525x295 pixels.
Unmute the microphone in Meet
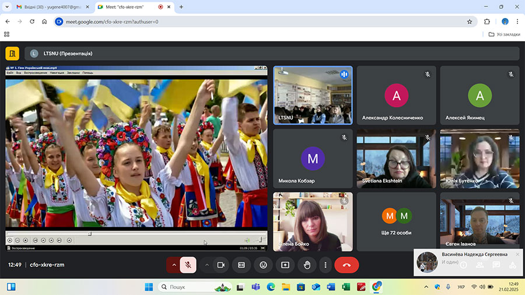point(188,265)
